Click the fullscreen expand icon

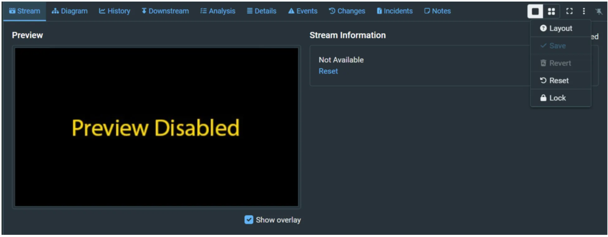[569, 11]
